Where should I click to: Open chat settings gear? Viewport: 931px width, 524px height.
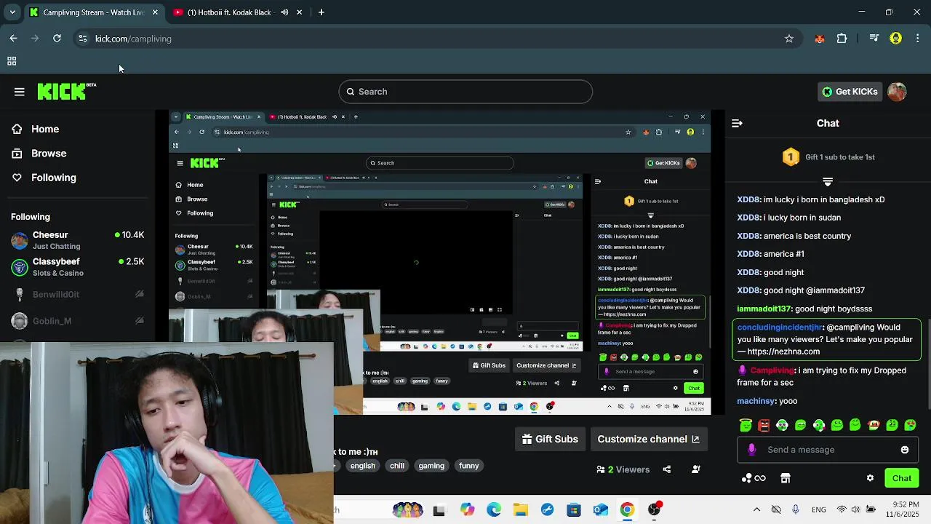click(x=870, y=478)
